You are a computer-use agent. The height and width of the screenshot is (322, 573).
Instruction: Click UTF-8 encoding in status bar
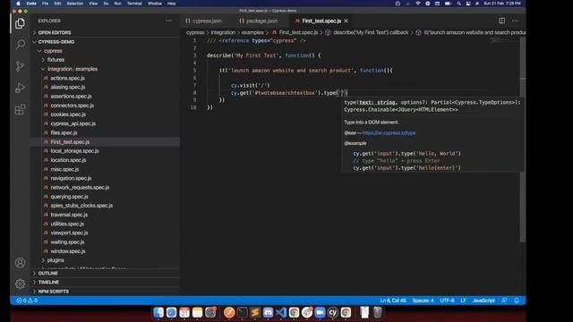pos(447,301)
